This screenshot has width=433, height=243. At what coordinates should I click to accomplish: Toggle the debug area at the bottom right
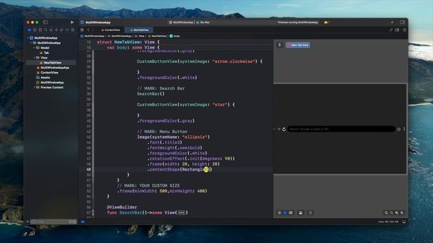tap(404, 221)
